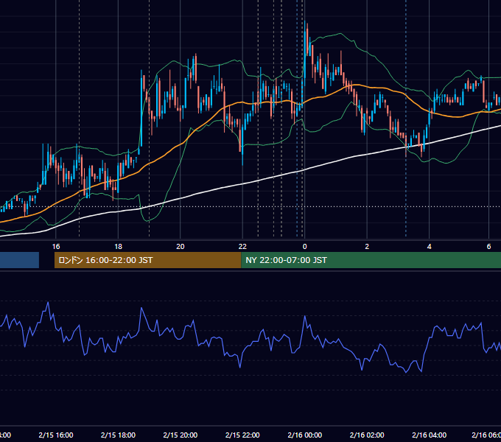Screen dimensions: 501x442
Task: Click the 16 hour label on price chart axis
Action: 56,247
